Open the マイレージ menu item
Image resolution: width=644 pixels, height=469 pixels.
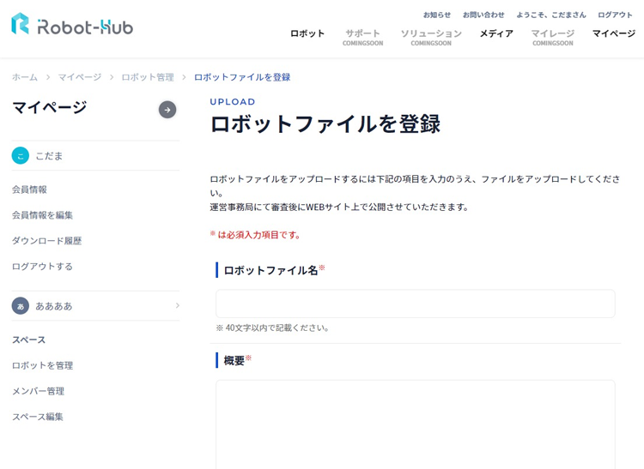coord(553,37)
